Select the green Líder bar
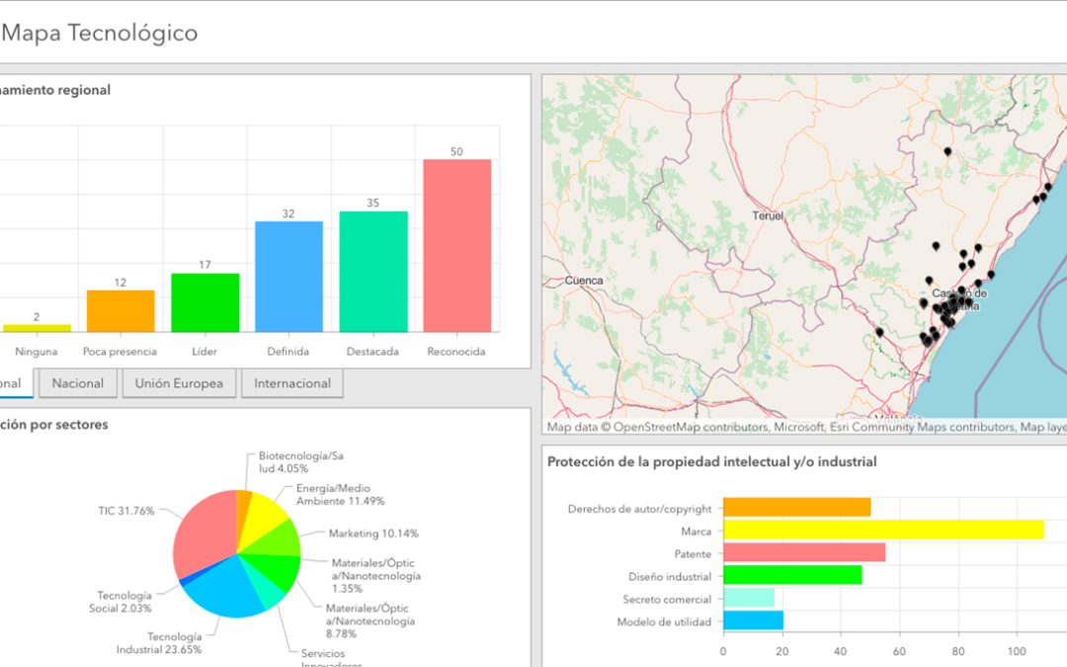Screen dimensions: 1067x667 205,303
